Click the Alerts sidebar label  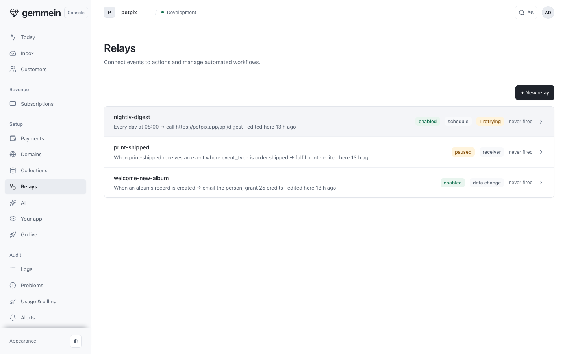[x=28, y=317]
